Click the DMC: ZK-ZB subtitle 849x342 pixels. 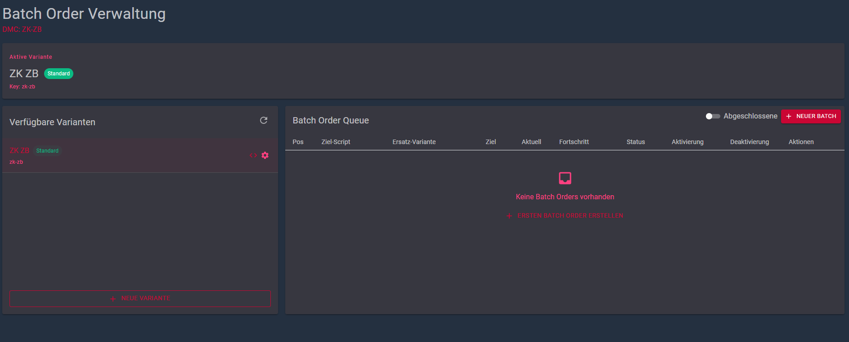coord(22,30)
